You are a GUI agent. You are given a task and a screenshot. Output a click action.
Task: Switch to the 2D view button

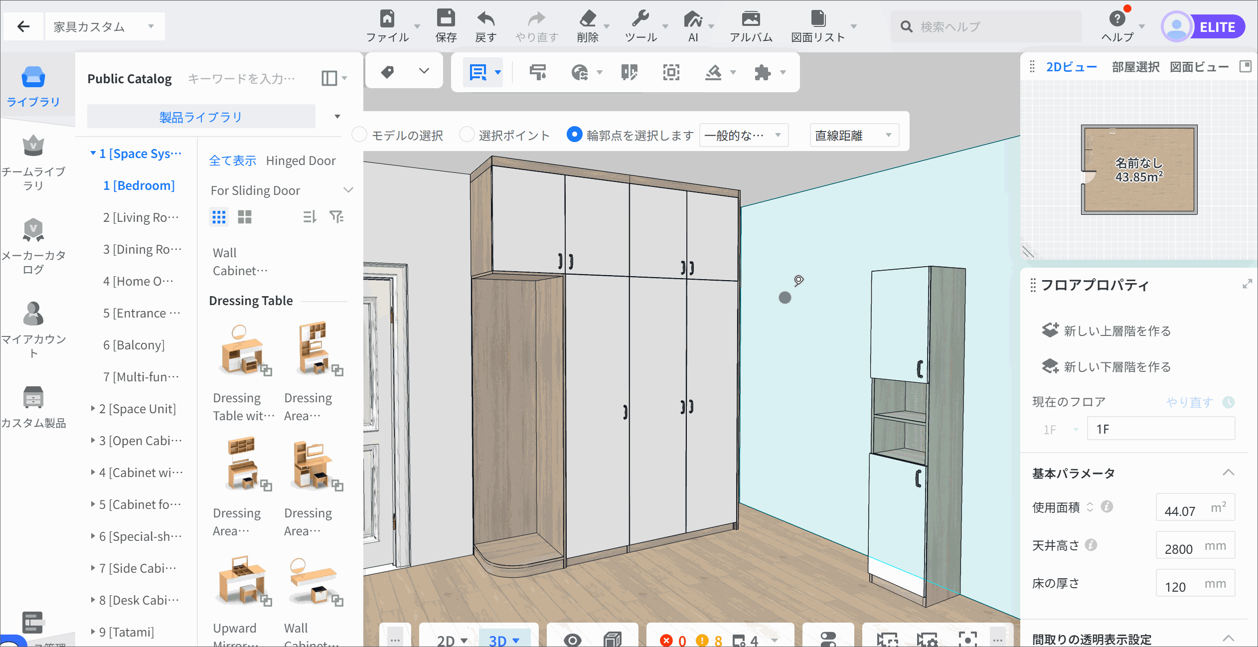point(446,641)
